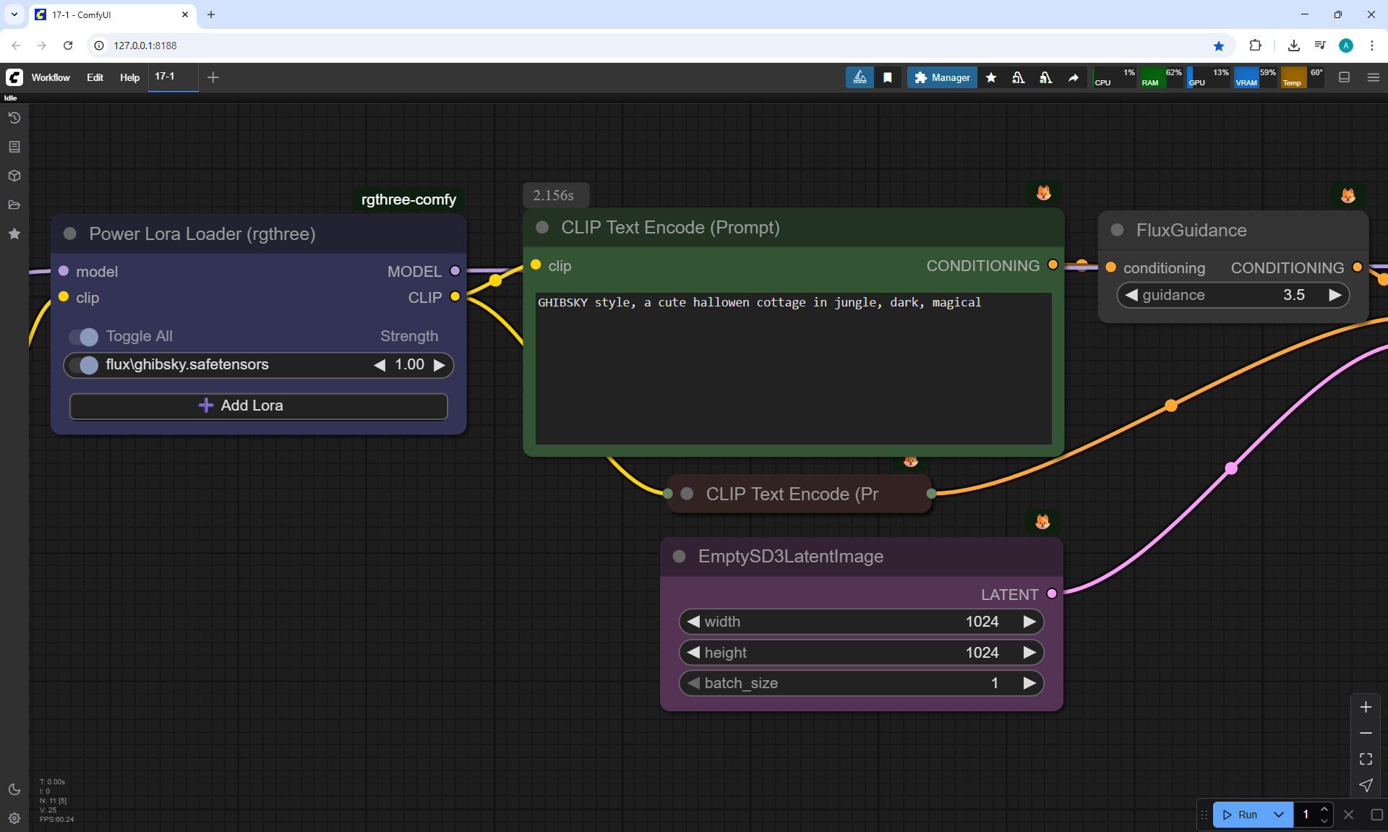The width and height of the screenshot is (1388, 832).
Task: Open the Edit menu
Action: pos(95,77)
